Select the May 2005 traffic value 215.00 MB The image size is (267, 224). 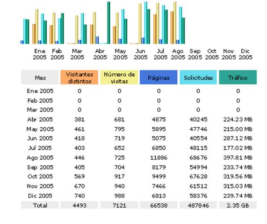(238, 129)
